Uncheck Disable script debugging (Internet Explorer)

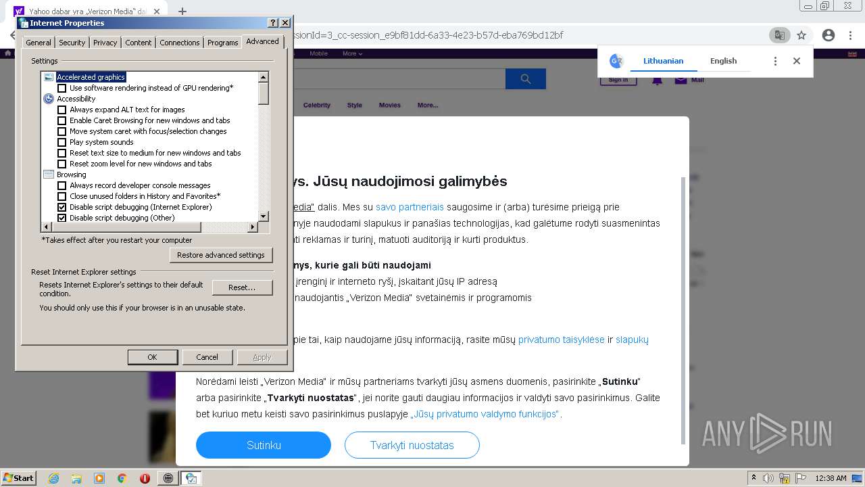click(x=62, y=207)
